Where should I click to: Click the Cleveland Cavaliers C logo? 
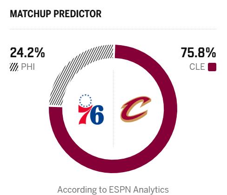coord(135,109)
